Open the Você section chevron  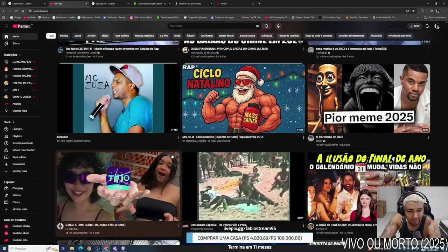(13, 122)
